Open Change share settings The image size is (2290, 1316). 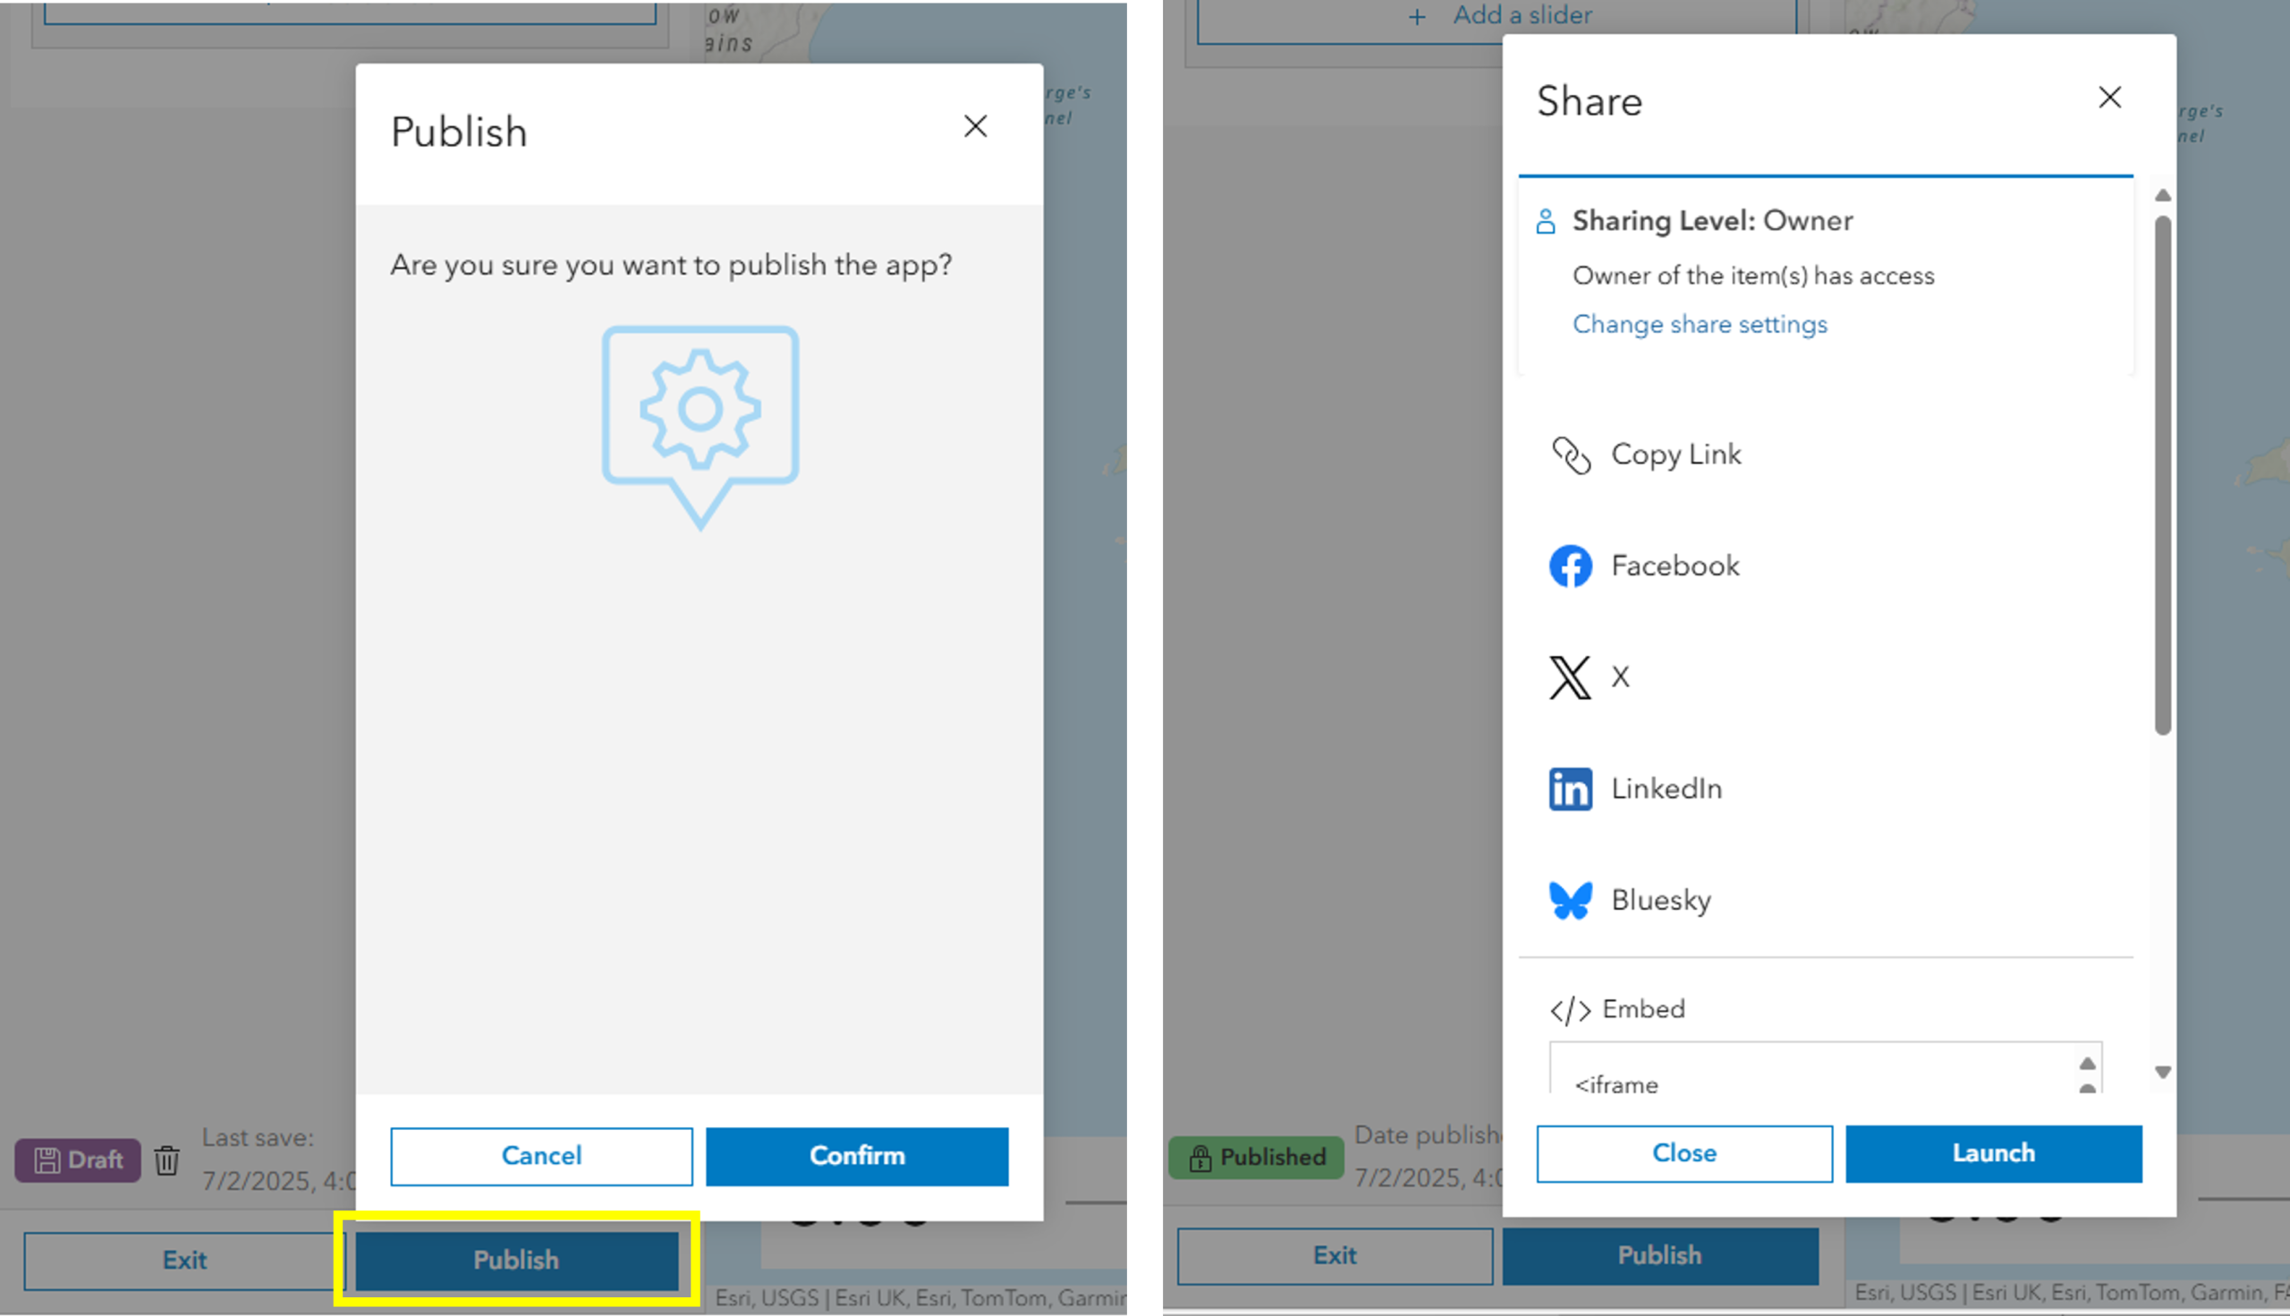click(1700, 324)
